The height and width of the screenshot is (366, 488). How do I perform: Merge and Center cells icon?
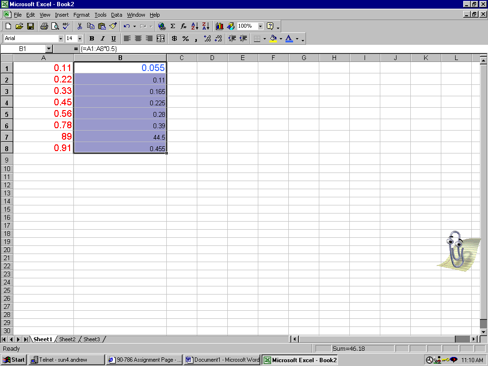click(x=161, y=39)
